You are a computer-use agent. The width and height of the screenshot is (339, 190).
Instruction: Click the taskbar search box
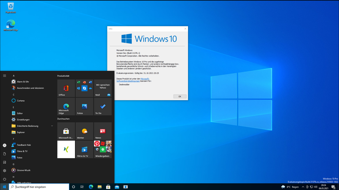(39, 187)
